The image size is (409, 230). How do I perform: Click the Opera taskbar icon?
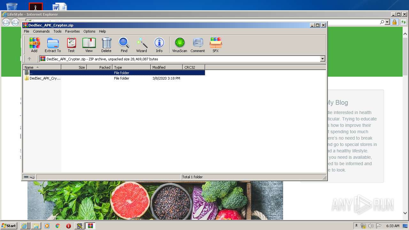(68, 226)
